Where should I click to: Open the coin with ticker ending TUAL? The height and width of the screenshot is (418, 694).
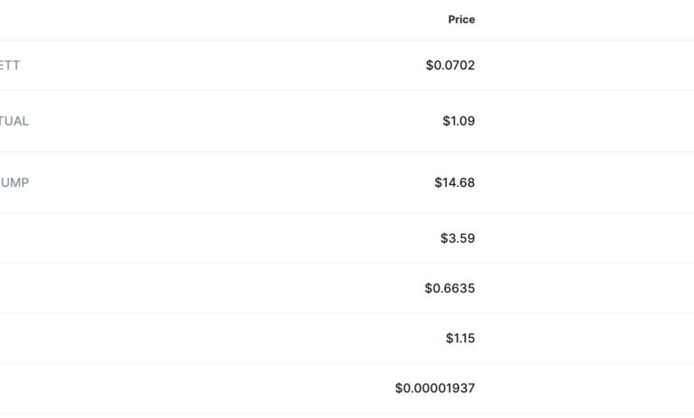(x=14, y=121)
